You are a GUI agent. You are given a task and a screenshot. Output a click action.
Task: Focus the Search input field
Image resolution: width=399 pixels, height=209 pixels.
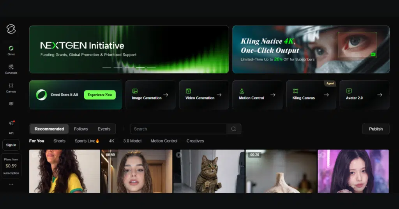[178, 129]
